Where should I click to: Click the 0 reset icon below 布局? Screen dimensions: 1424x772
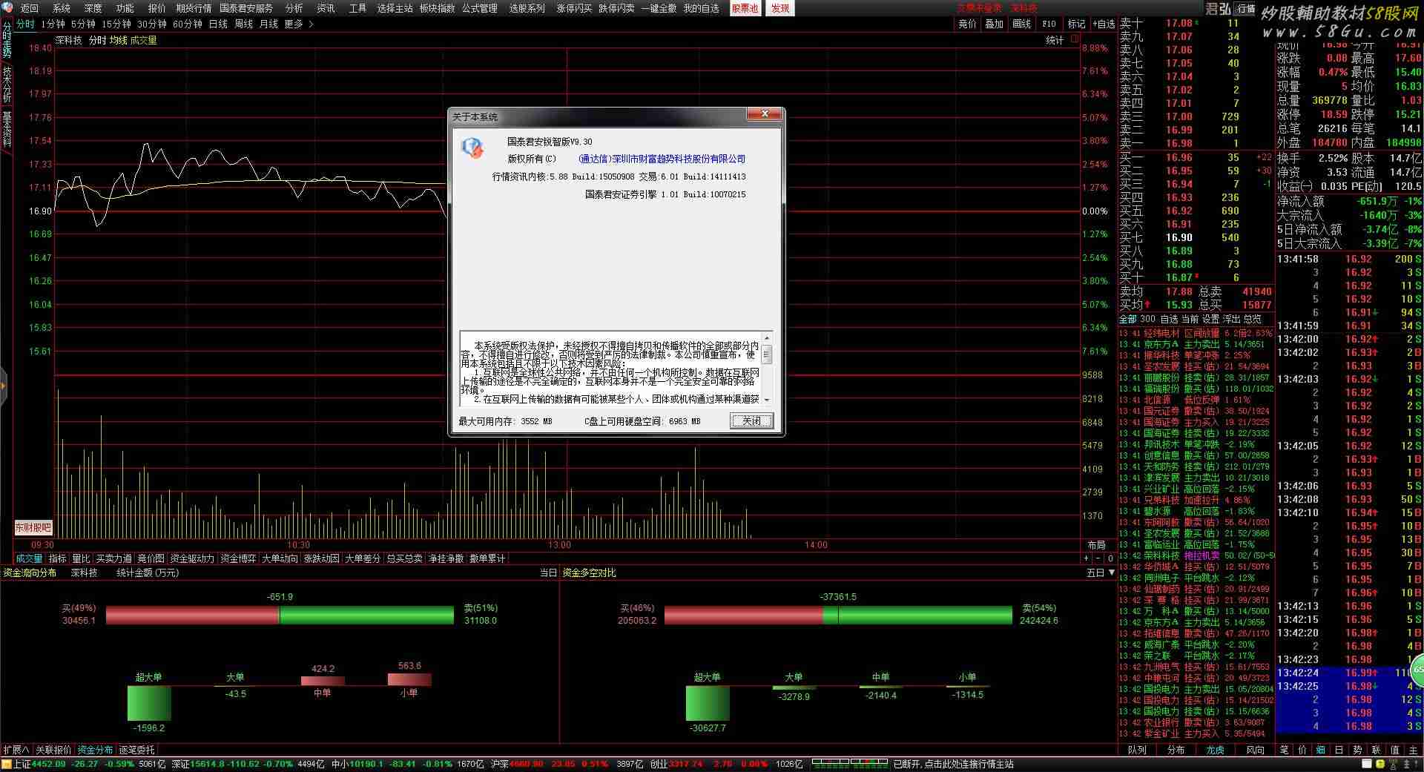point(1110,558)
